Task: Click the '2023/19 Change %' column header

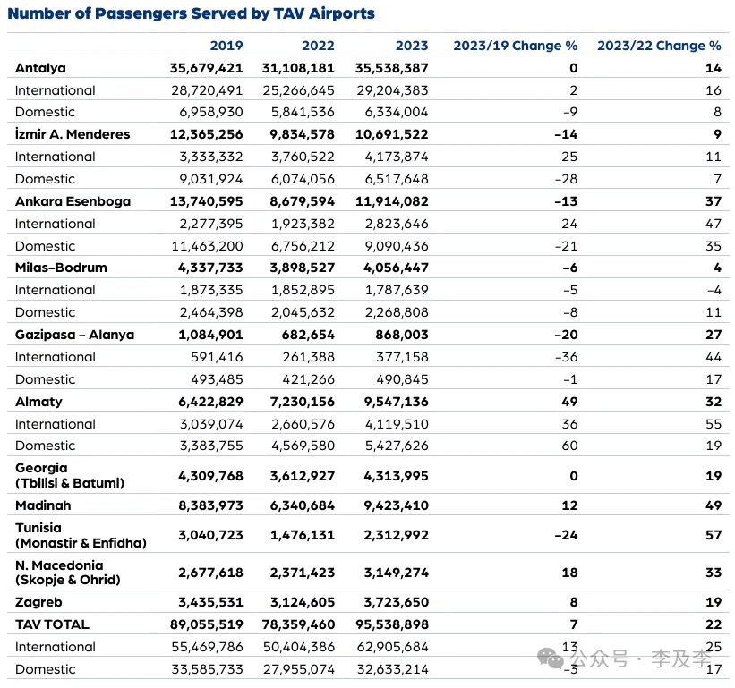Action: pos(515,46)
